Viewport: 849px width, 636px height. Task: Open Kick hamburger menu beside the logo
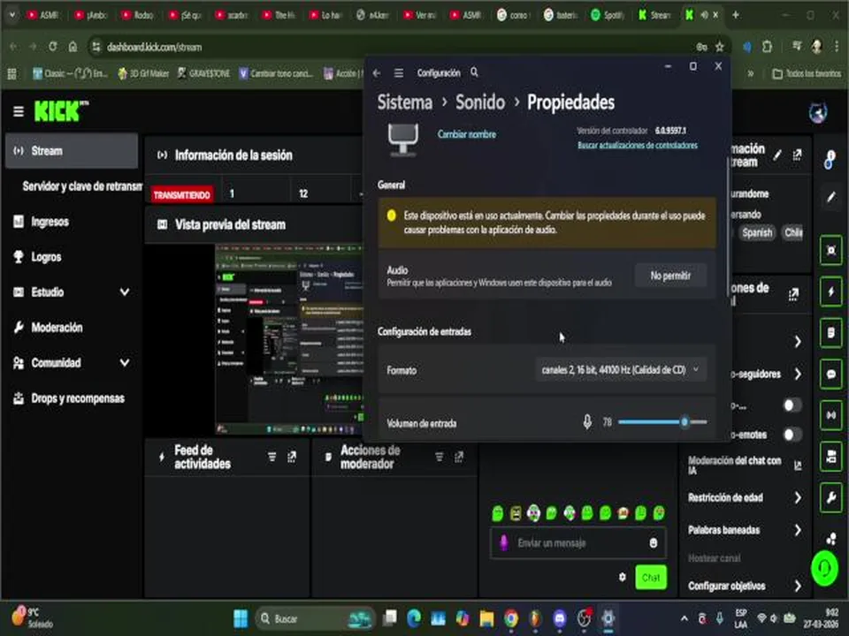click(19, 111)
